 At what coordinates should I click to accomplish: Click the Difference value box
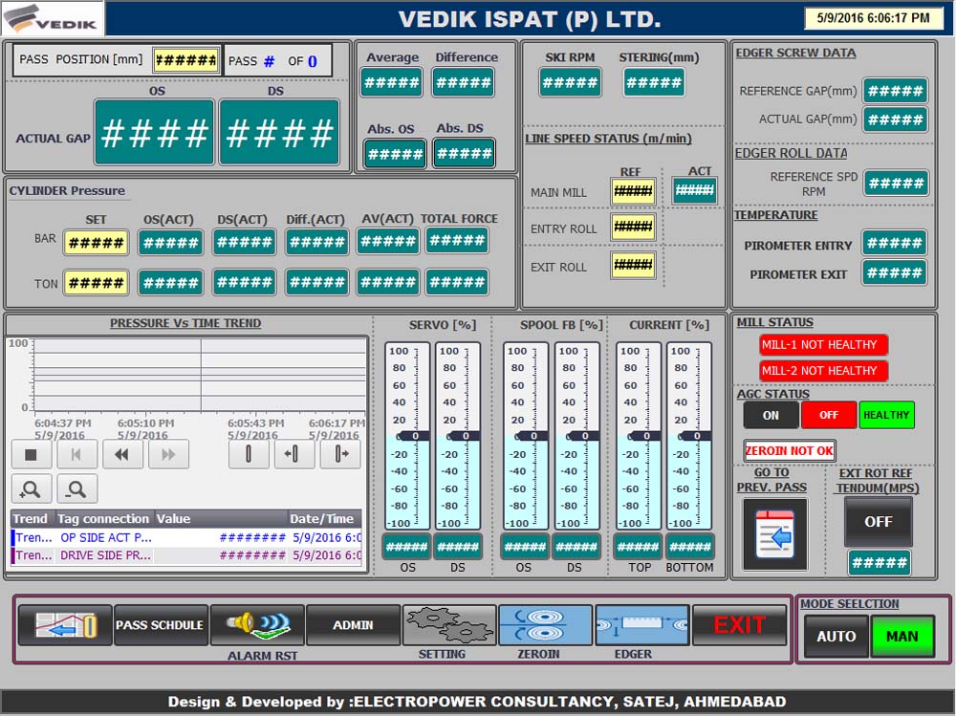tap(464, 83)
